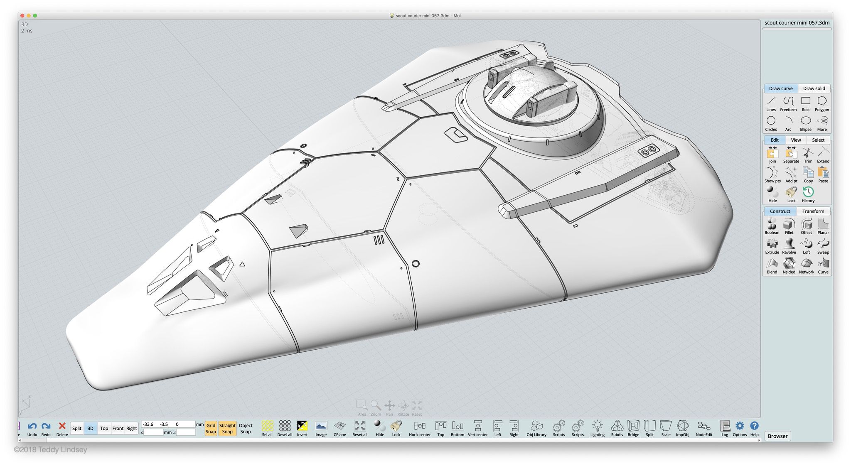Click the Loft tool
The image size is (851, 466).
[x=807, y=246]
